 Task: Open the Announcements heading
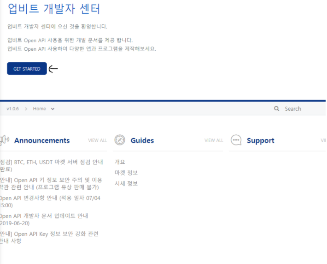42,140
